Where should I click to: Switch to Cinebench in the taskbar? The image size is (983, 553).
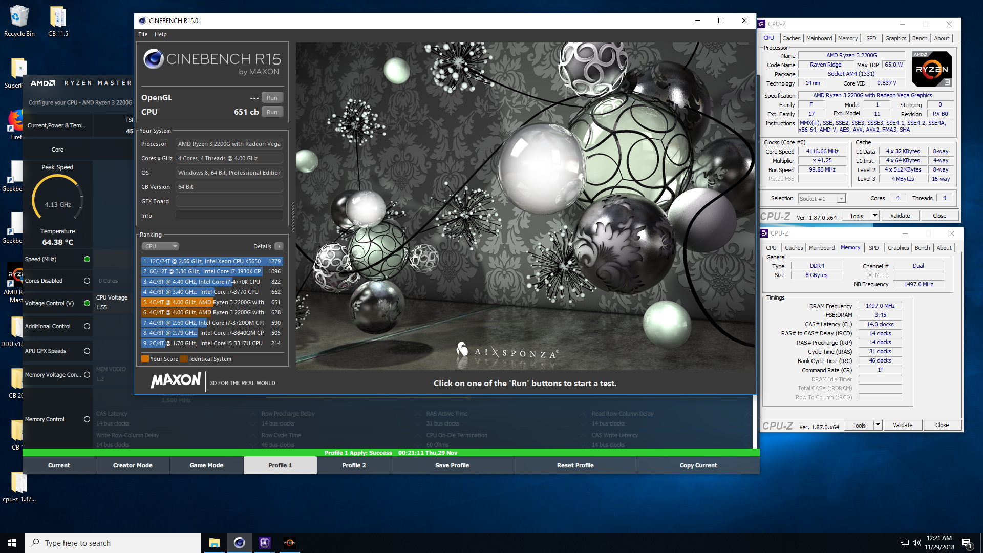point(239,543)
